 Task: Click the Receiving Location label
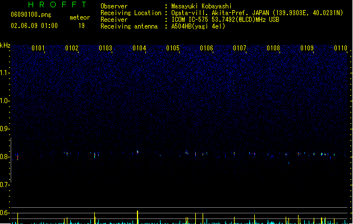tap(131, 13)
